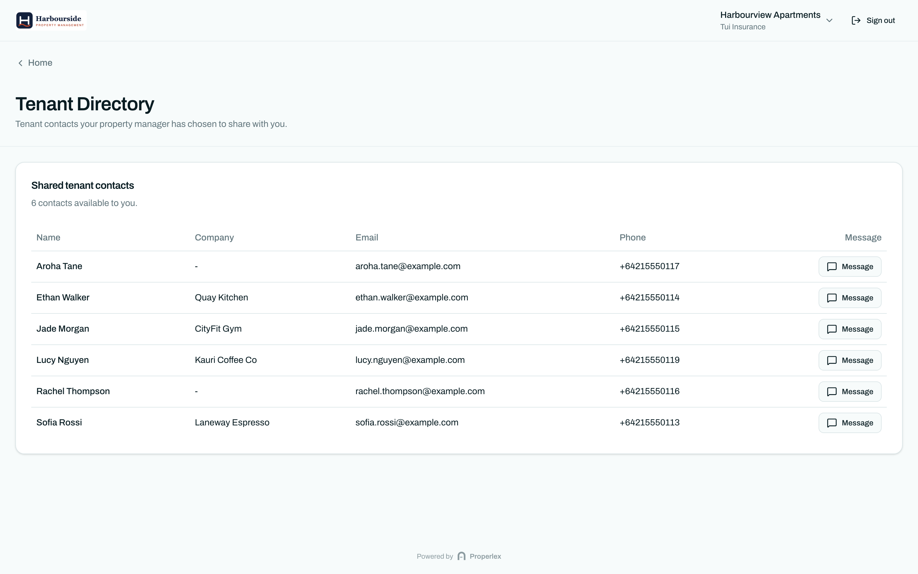Click the Properlex logo icon in footer
Image resolution: width=918 pixels, height=574 pixels.
click(x=461, y=556)
